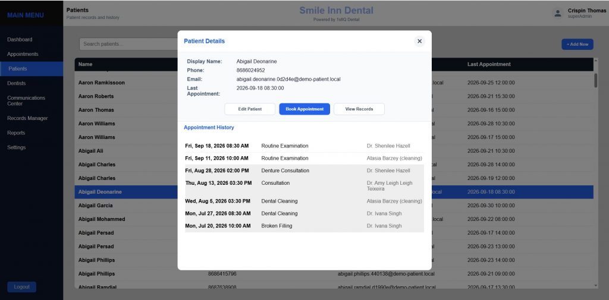Viewport: 609px width, 300px height.
Task: Open View Records for the patient
Action: (x=359, y=109)
